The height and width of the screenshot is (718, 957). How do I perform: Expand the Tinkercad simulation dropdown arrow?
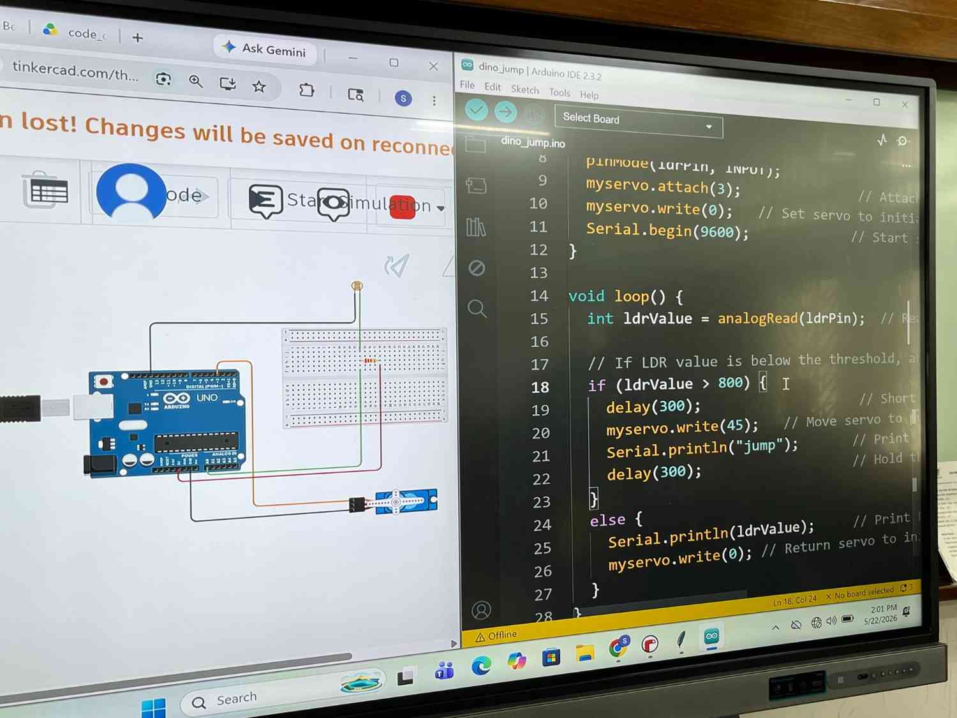pos(440,208)
